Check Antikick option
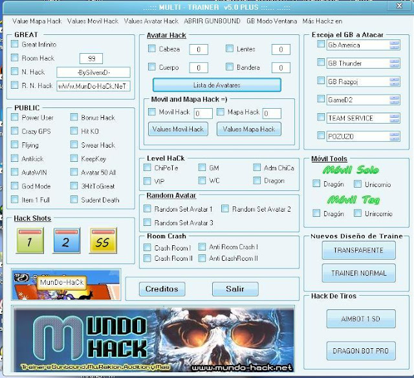This screenshot has height=378, width=414. pyautogui.click(x=15, y=158)
